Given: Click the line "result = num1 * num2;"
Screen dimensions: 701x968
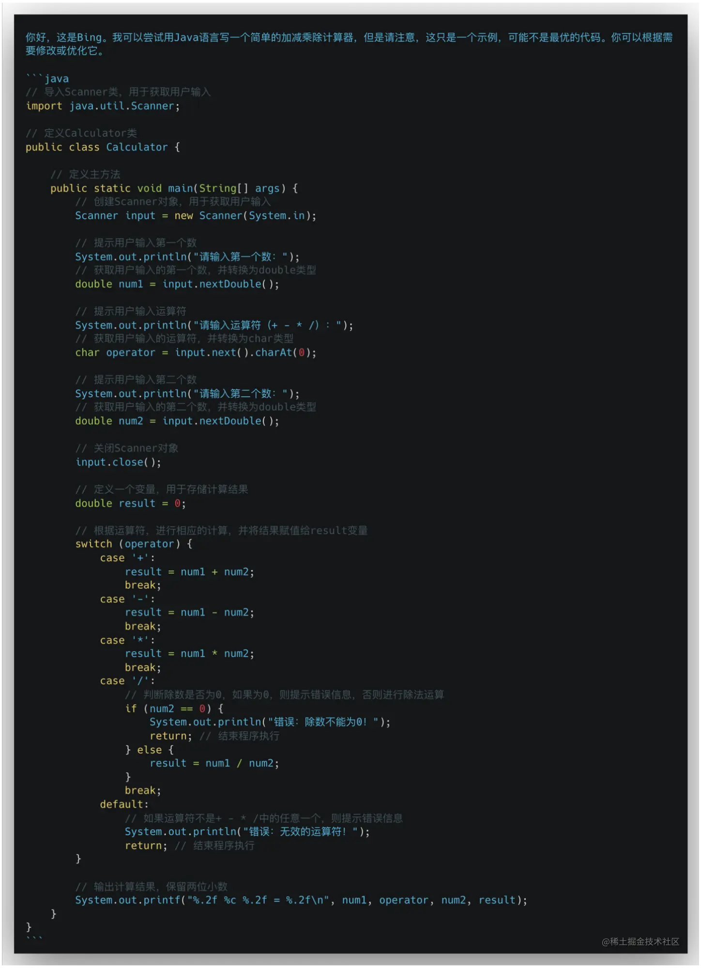Looking at the screenshot, I should click(x=189, y=654).
